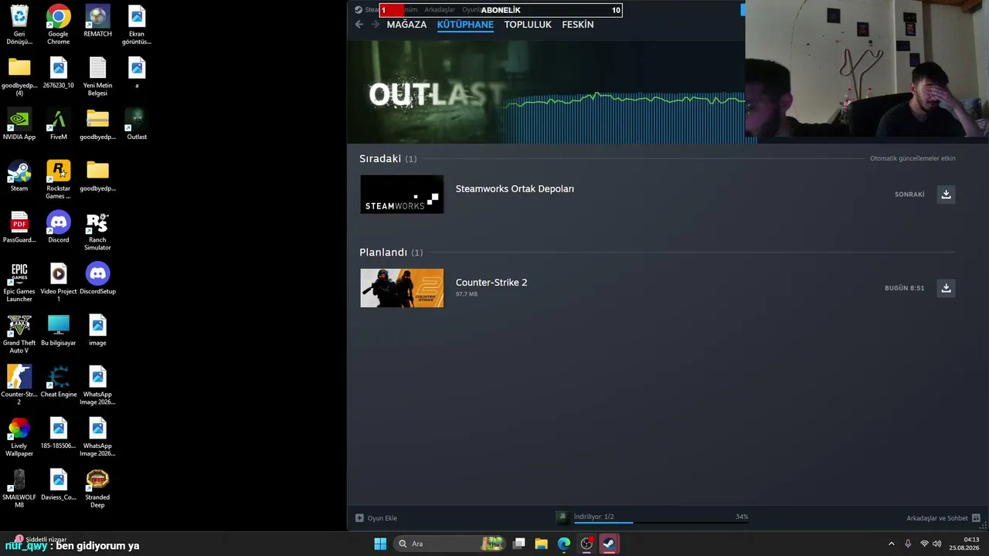Click the İndiriliyor 1/2 download status
The image size is (989, 556).
click(593, 517)
